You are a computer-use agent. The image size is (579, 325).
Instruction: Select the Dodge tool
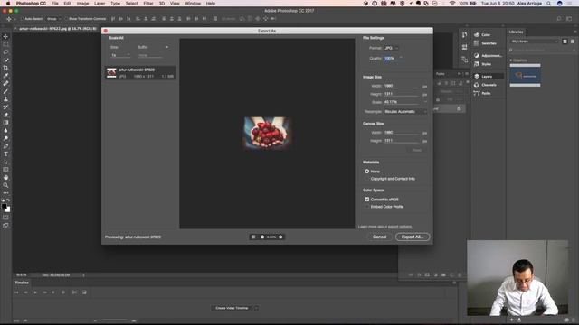click(x=5, y=138)
